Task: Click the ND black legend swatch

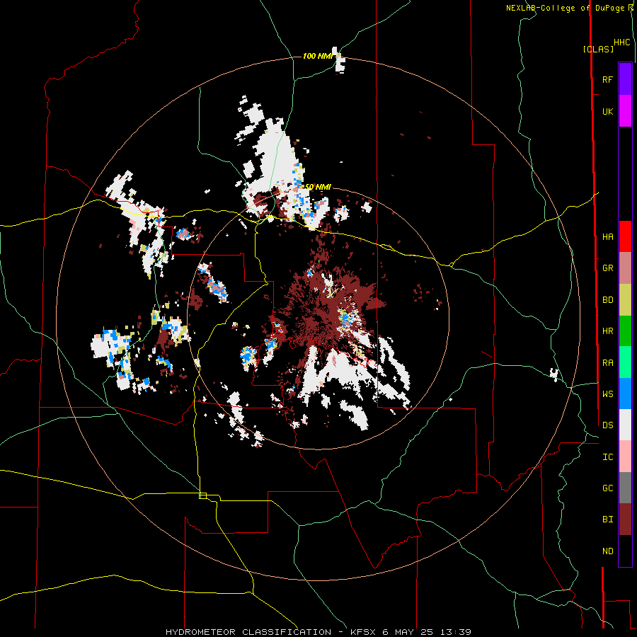Action: tap(625, 551)
